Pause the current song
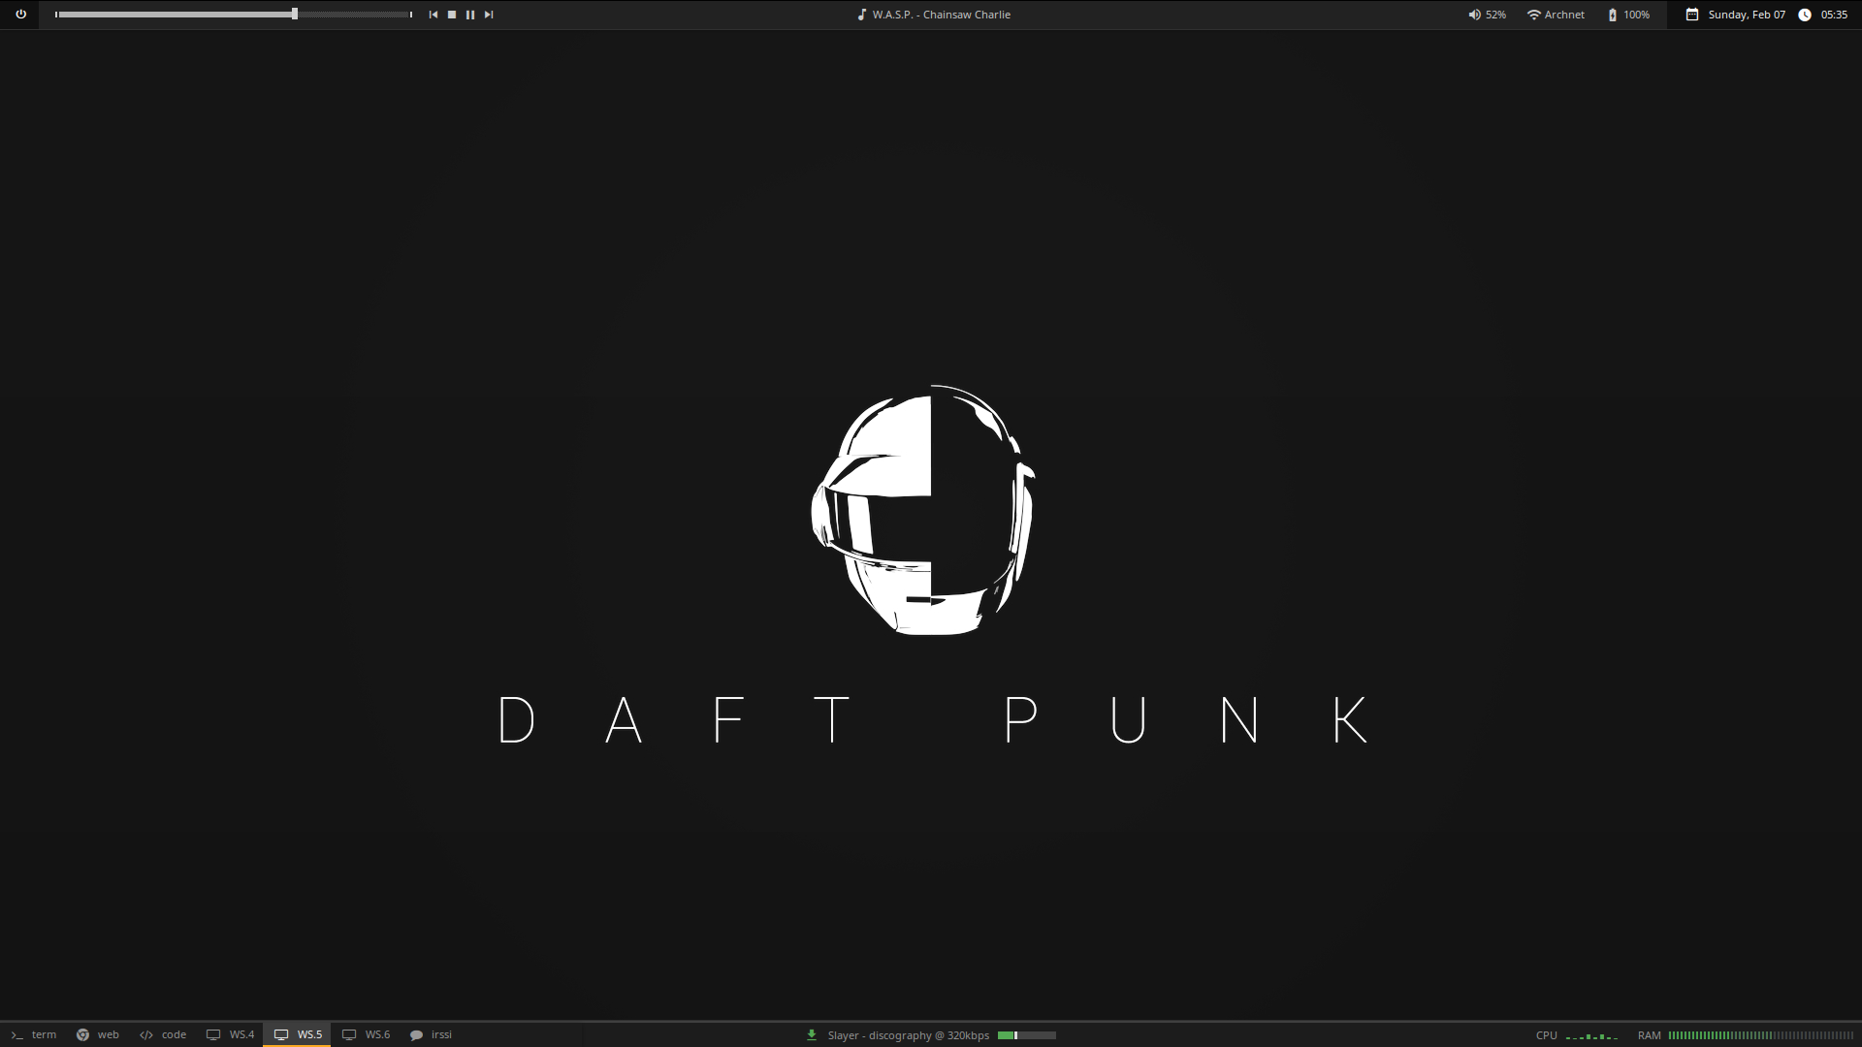Image resolution: width=1862 pixels, height=1047 pixels. [x=470, y=15]
